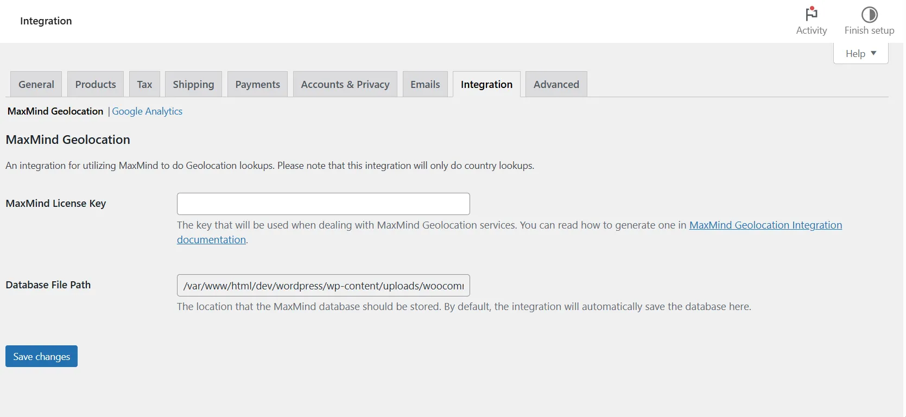Click the Integration page heading

(46, 21)
